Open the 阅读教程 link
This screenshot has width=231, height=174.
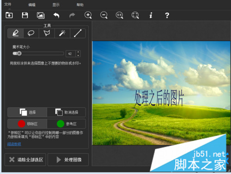14,144
